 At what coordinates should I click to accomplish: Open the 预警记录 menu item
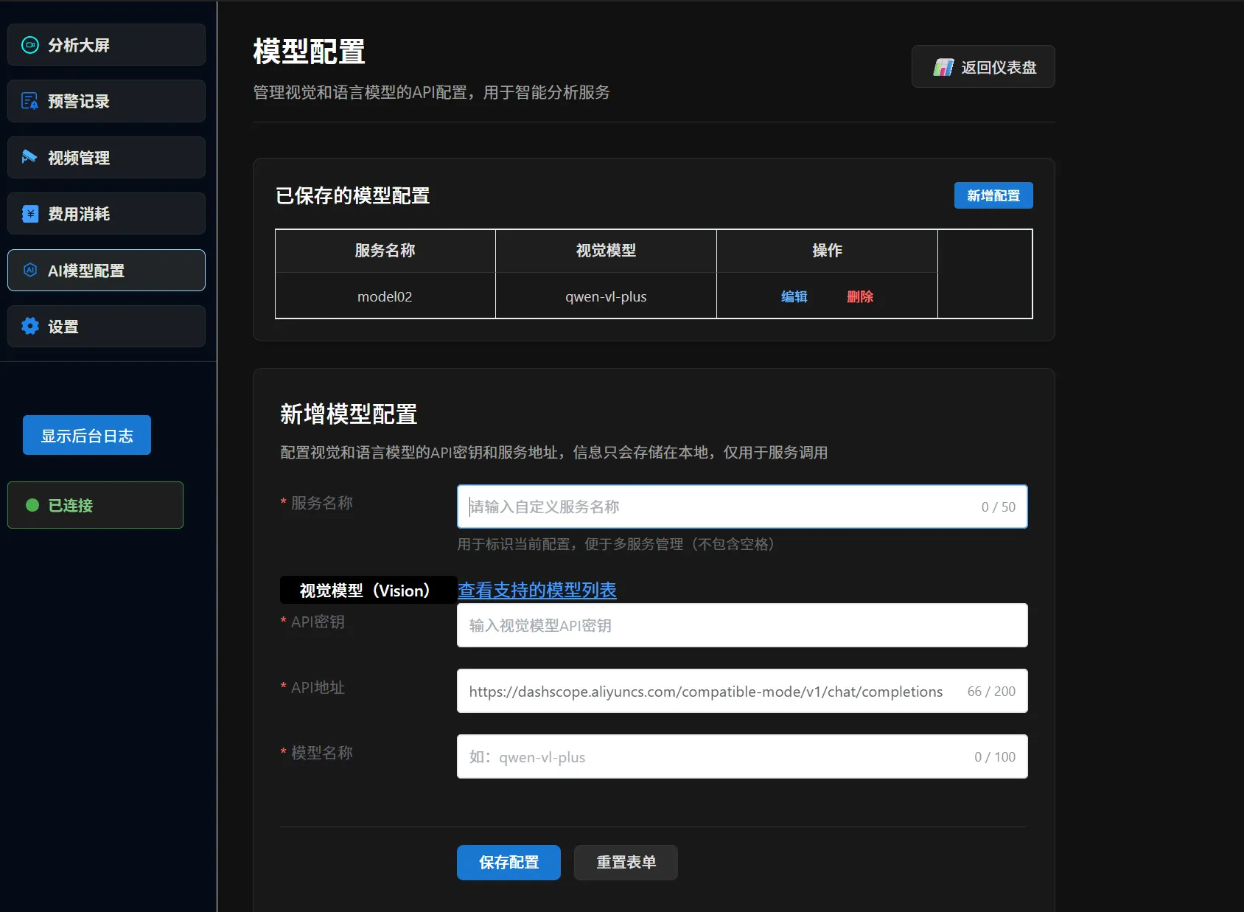[106, 101]
